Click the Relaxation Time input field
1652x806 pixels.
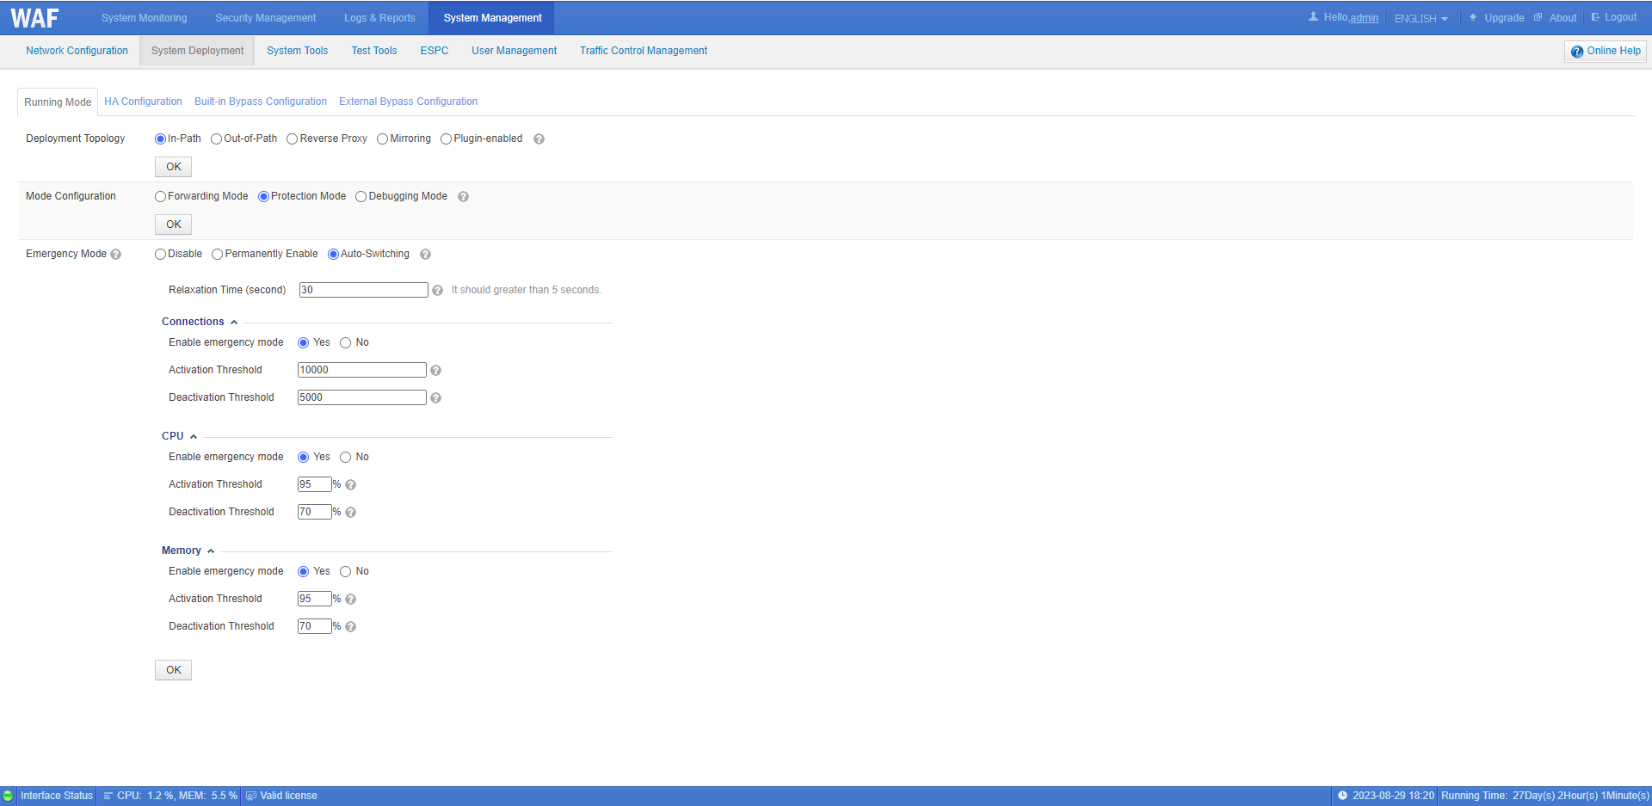(x=363, y=290)
